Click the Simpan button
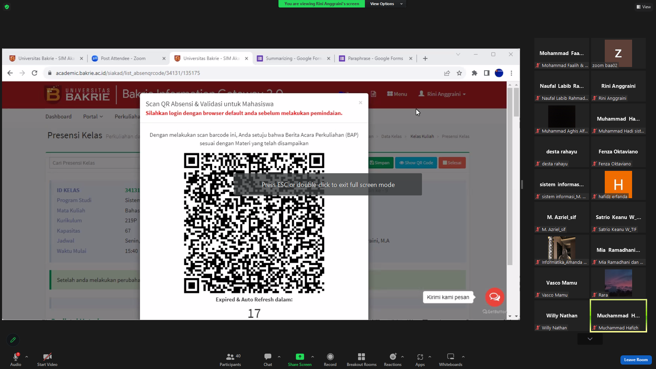The height and width of the screenshot is (369, 656). click(381, 163)
